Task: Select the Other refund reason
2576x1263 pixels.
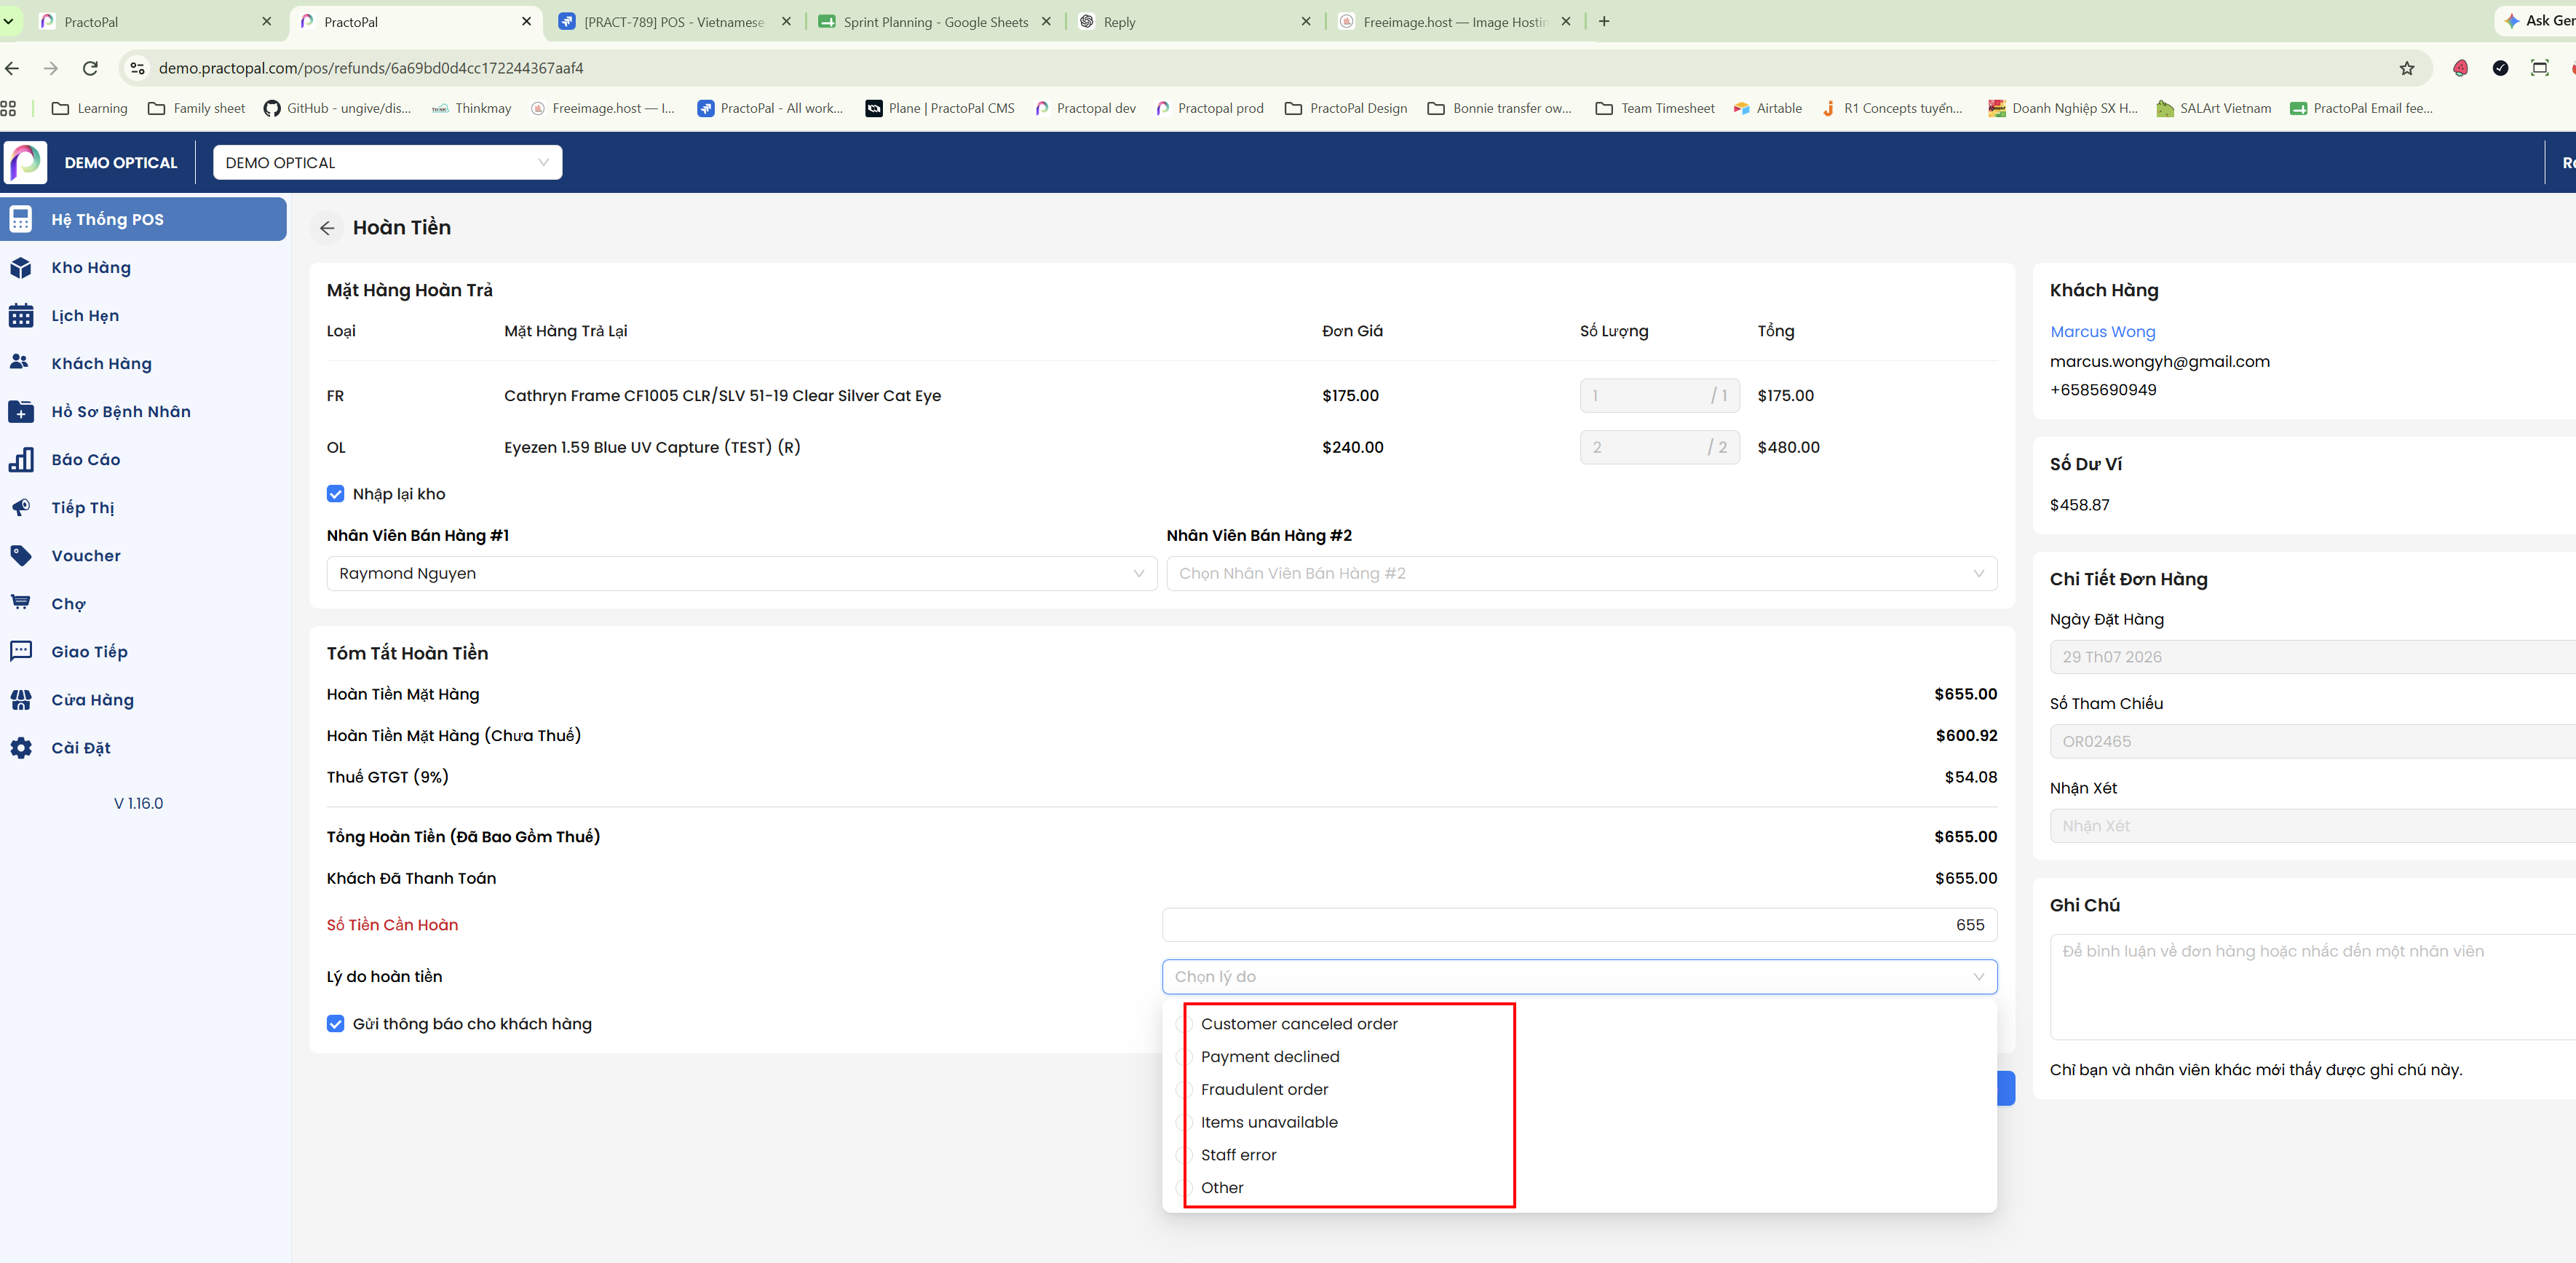Action: pos(1579,1188)
